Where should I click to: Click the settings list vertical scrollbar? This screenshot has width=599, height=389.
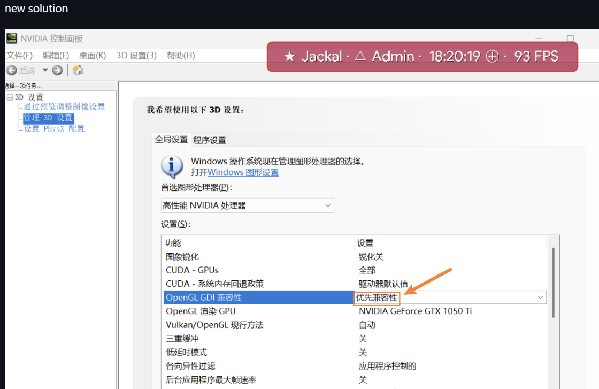553,283
